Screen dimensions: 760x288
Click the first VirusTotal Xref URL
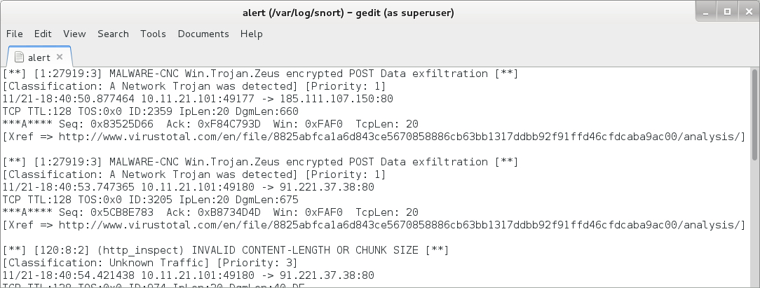(x=400, y=137)
